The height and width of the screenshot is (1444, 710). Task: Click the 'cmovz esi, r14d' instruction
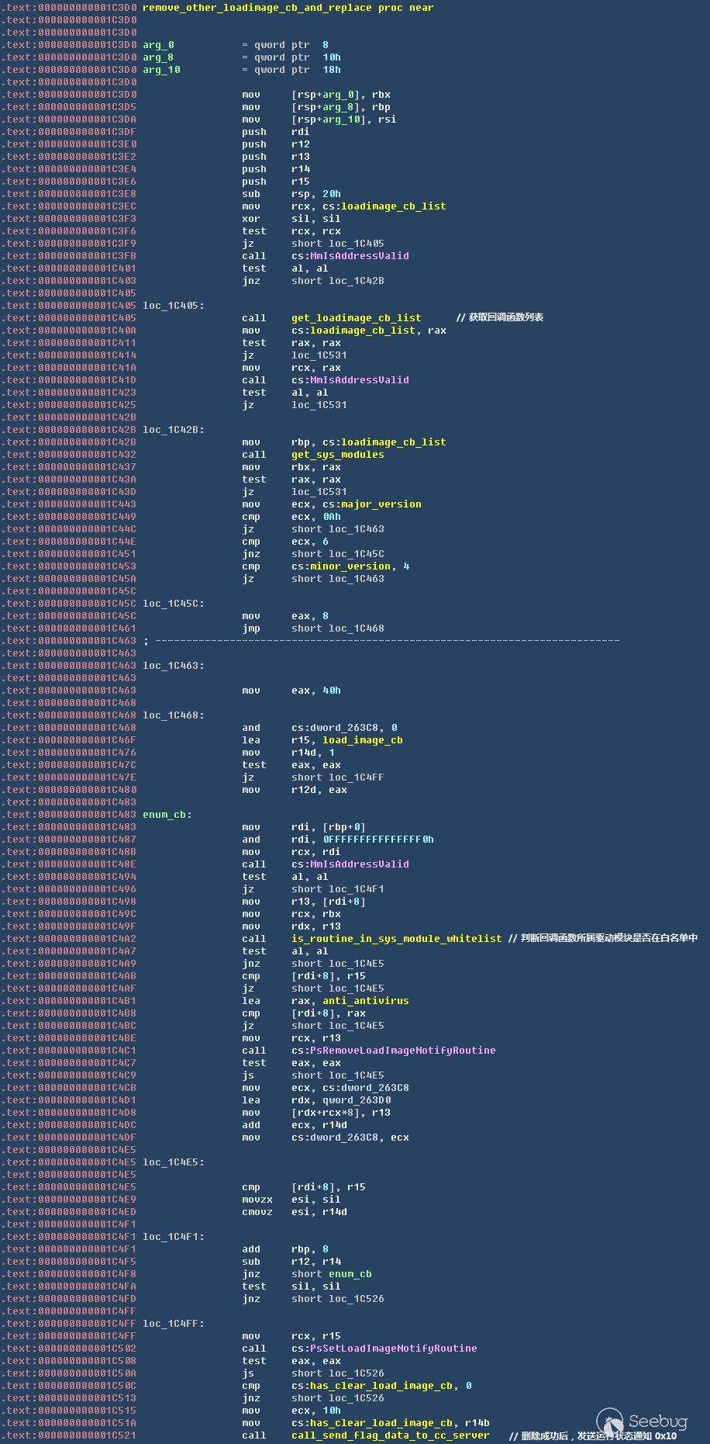point(295,1212)
